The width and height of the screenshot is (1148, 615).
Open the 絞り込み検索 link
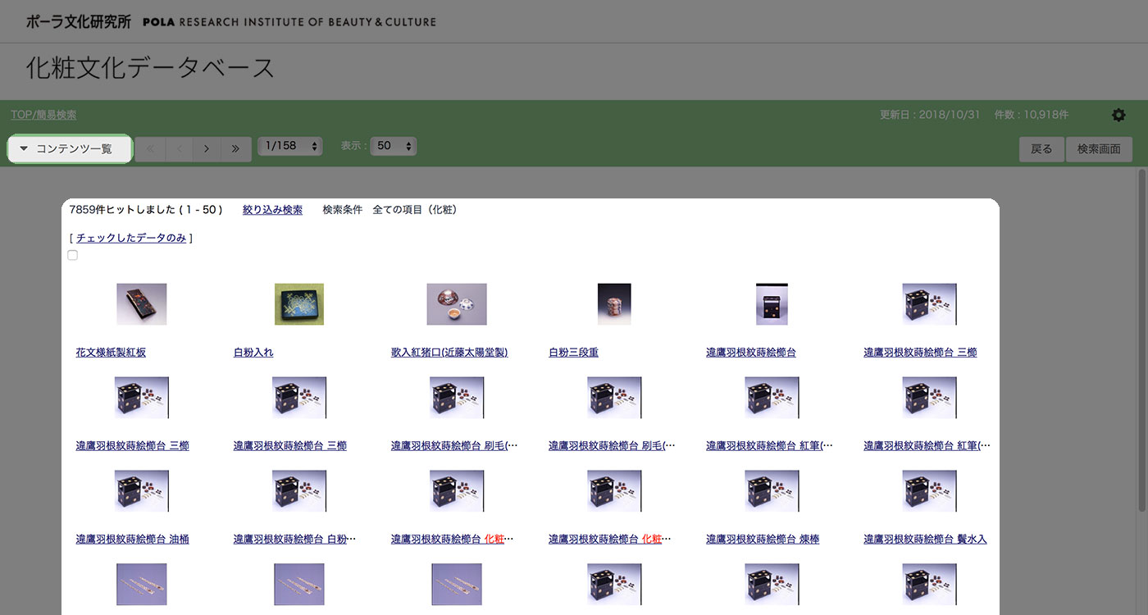pos(272,210)
